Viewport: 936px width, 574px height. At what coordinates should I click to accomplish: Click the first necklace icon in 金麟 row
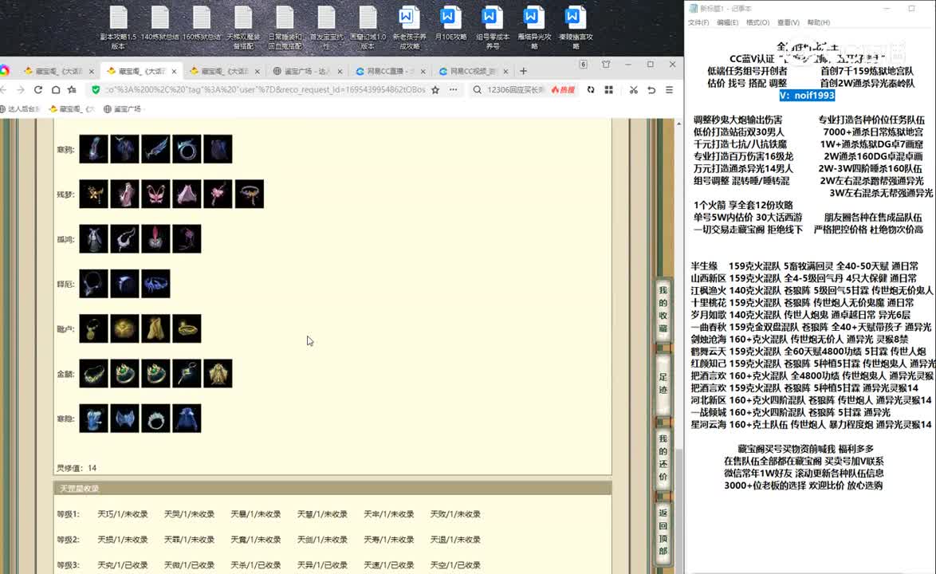[94, 374]
